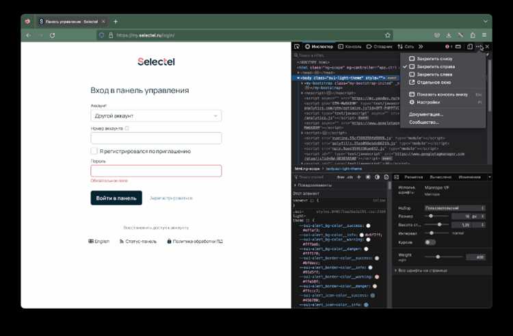Image resolution: width=513 pixels, height=336 pixels.
Task: Toggle the Курсив switch
Action: [x=430, y=242]
